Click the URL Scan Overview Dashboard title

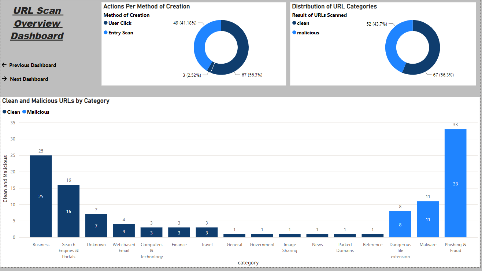click(37, 23)
